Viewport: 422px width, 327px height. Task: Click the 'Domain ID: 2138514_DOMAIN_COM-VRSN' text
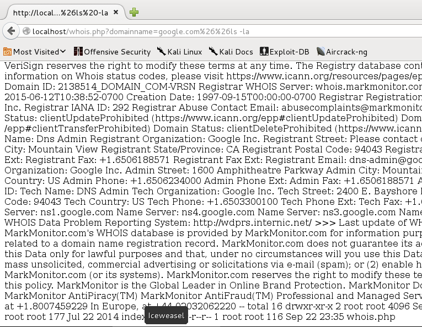(100, 87)
